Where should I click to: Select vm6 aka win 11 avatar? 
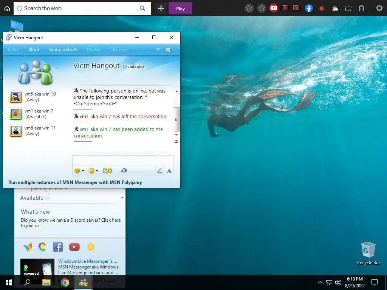pyautogui.click(x=16, y=131)
